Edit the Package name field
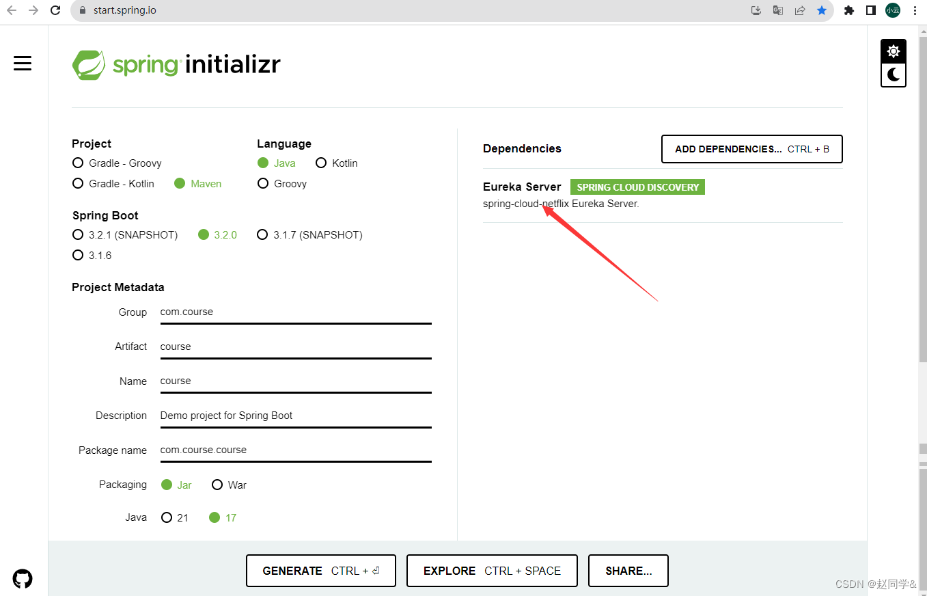 tap(296, 450)
